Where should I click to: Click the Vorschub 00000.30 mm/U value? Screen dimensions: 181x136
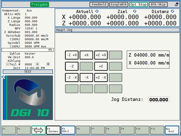coord(36,36)
